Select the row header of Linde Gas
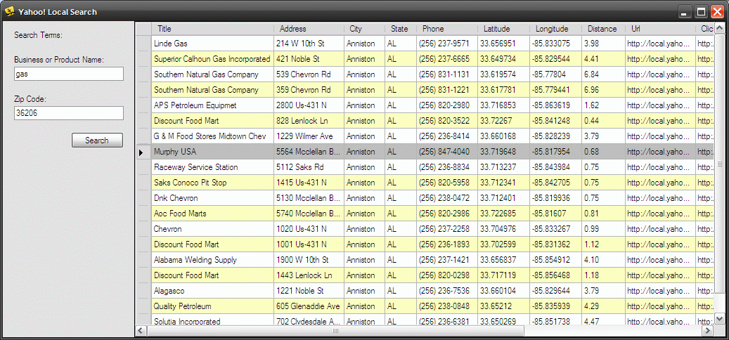The height and width of the screenshot is (340, 729). pyautogui.click(x=143, y=44)
